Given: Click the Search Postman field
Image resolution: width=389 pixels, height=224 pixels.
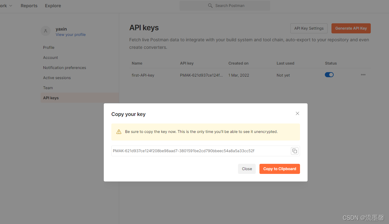Looking at the screenshot, I should tap(225, 6).
